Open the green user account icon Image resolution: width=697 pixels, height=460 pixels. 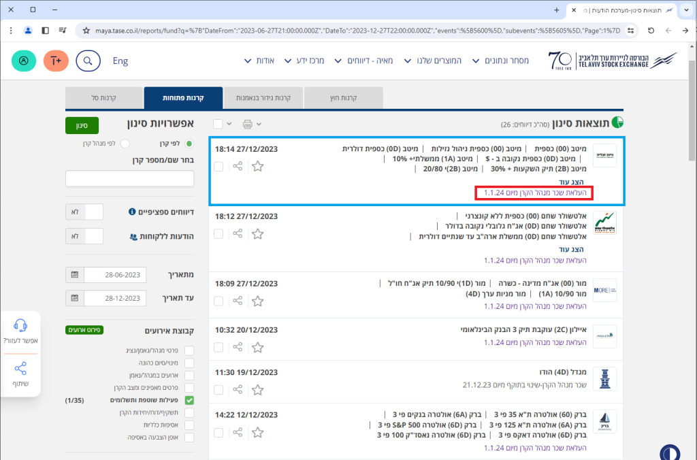tap(24, 61)
